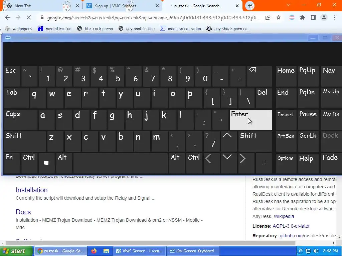Open Chrome side panel icon
The image size is (342, 256).
point(313,18)
